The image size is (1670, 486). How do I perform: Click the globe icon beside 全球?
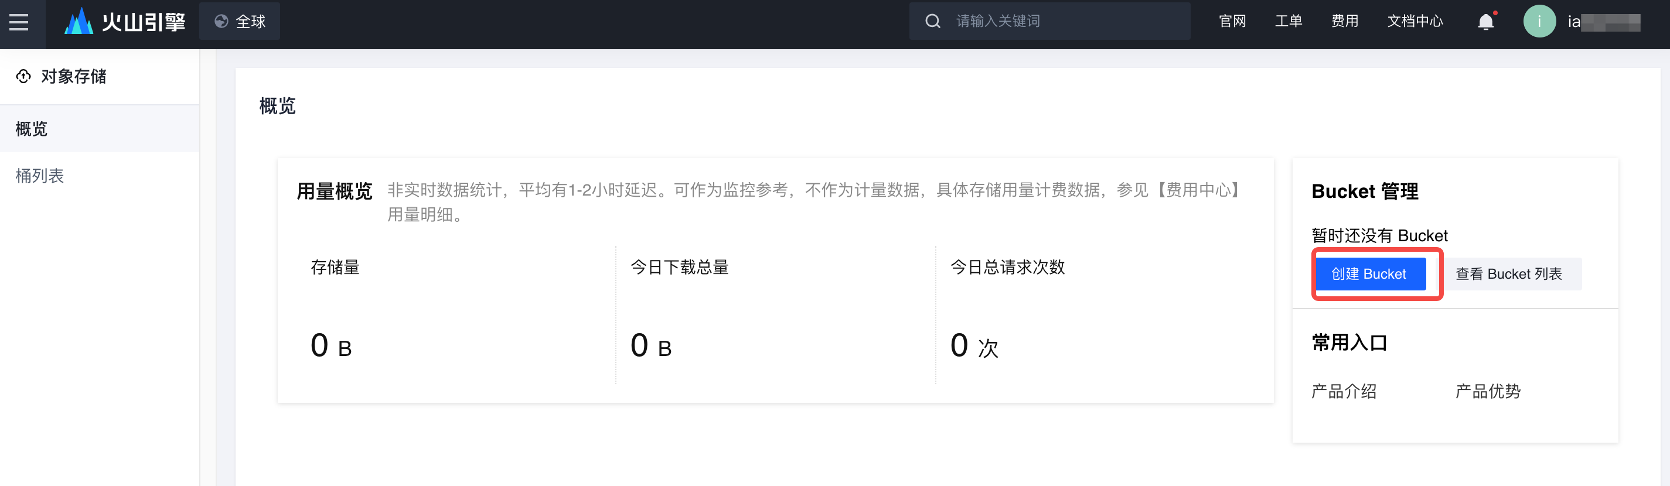[x=221, y=22]
